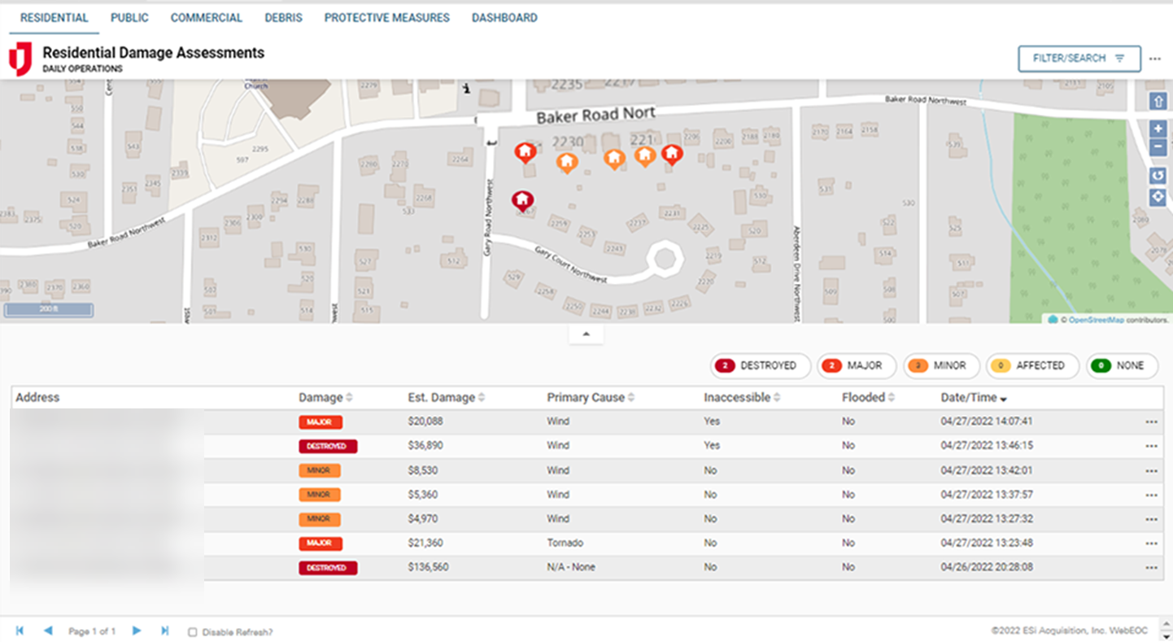The width and height of the screenshot is (1173, 642).
Task: Open the Protective Measures tab
Action: click(x=386, y=18)
